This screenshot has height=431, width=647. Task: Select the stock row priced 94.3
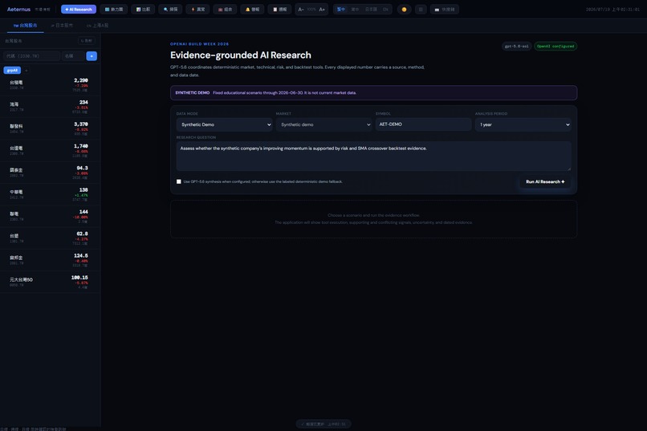[x=50, y=172]
